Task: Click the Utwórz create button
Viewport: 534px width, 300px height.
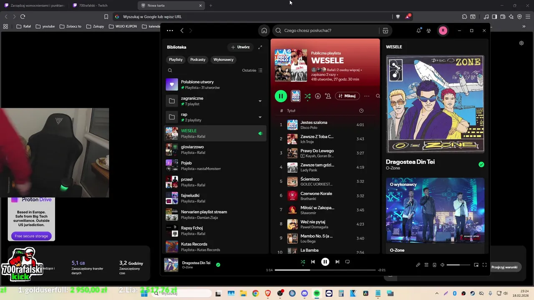Action: 240,47
